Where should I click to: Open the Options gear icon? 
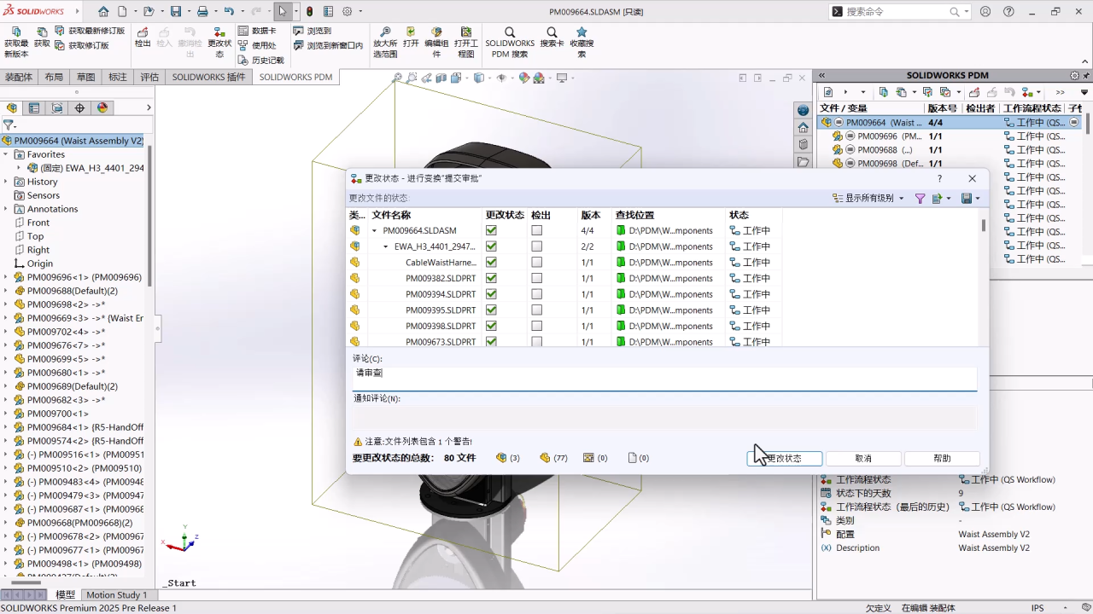pyautogui.click(x=348, y=12)
